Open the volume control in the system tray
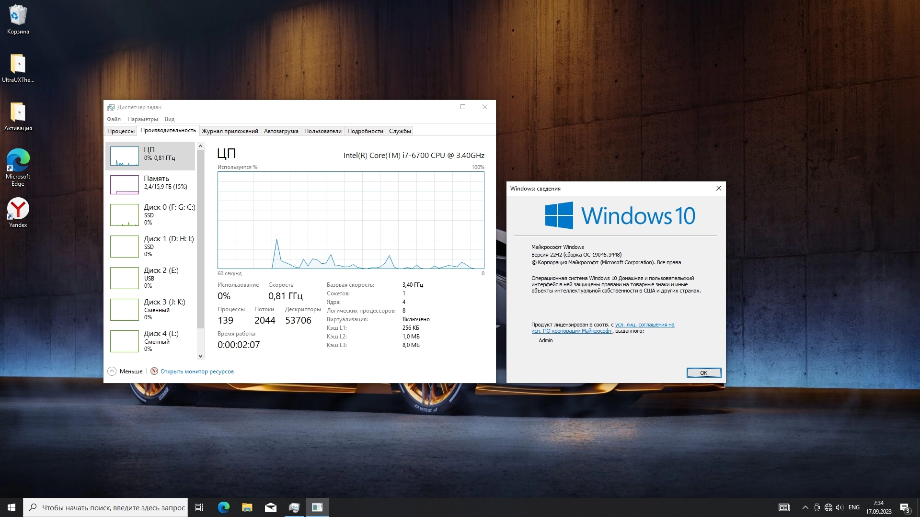The height and width of the screenshot is (517, 920). point(839,507)
